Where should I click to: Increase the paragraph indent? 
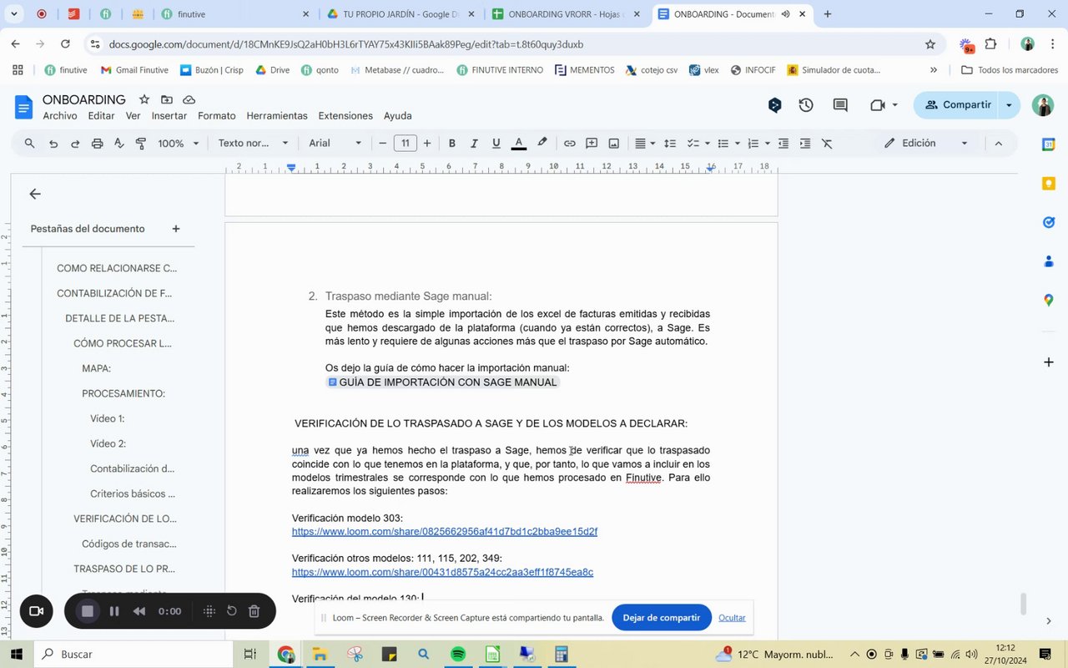[x=805, y=144]
